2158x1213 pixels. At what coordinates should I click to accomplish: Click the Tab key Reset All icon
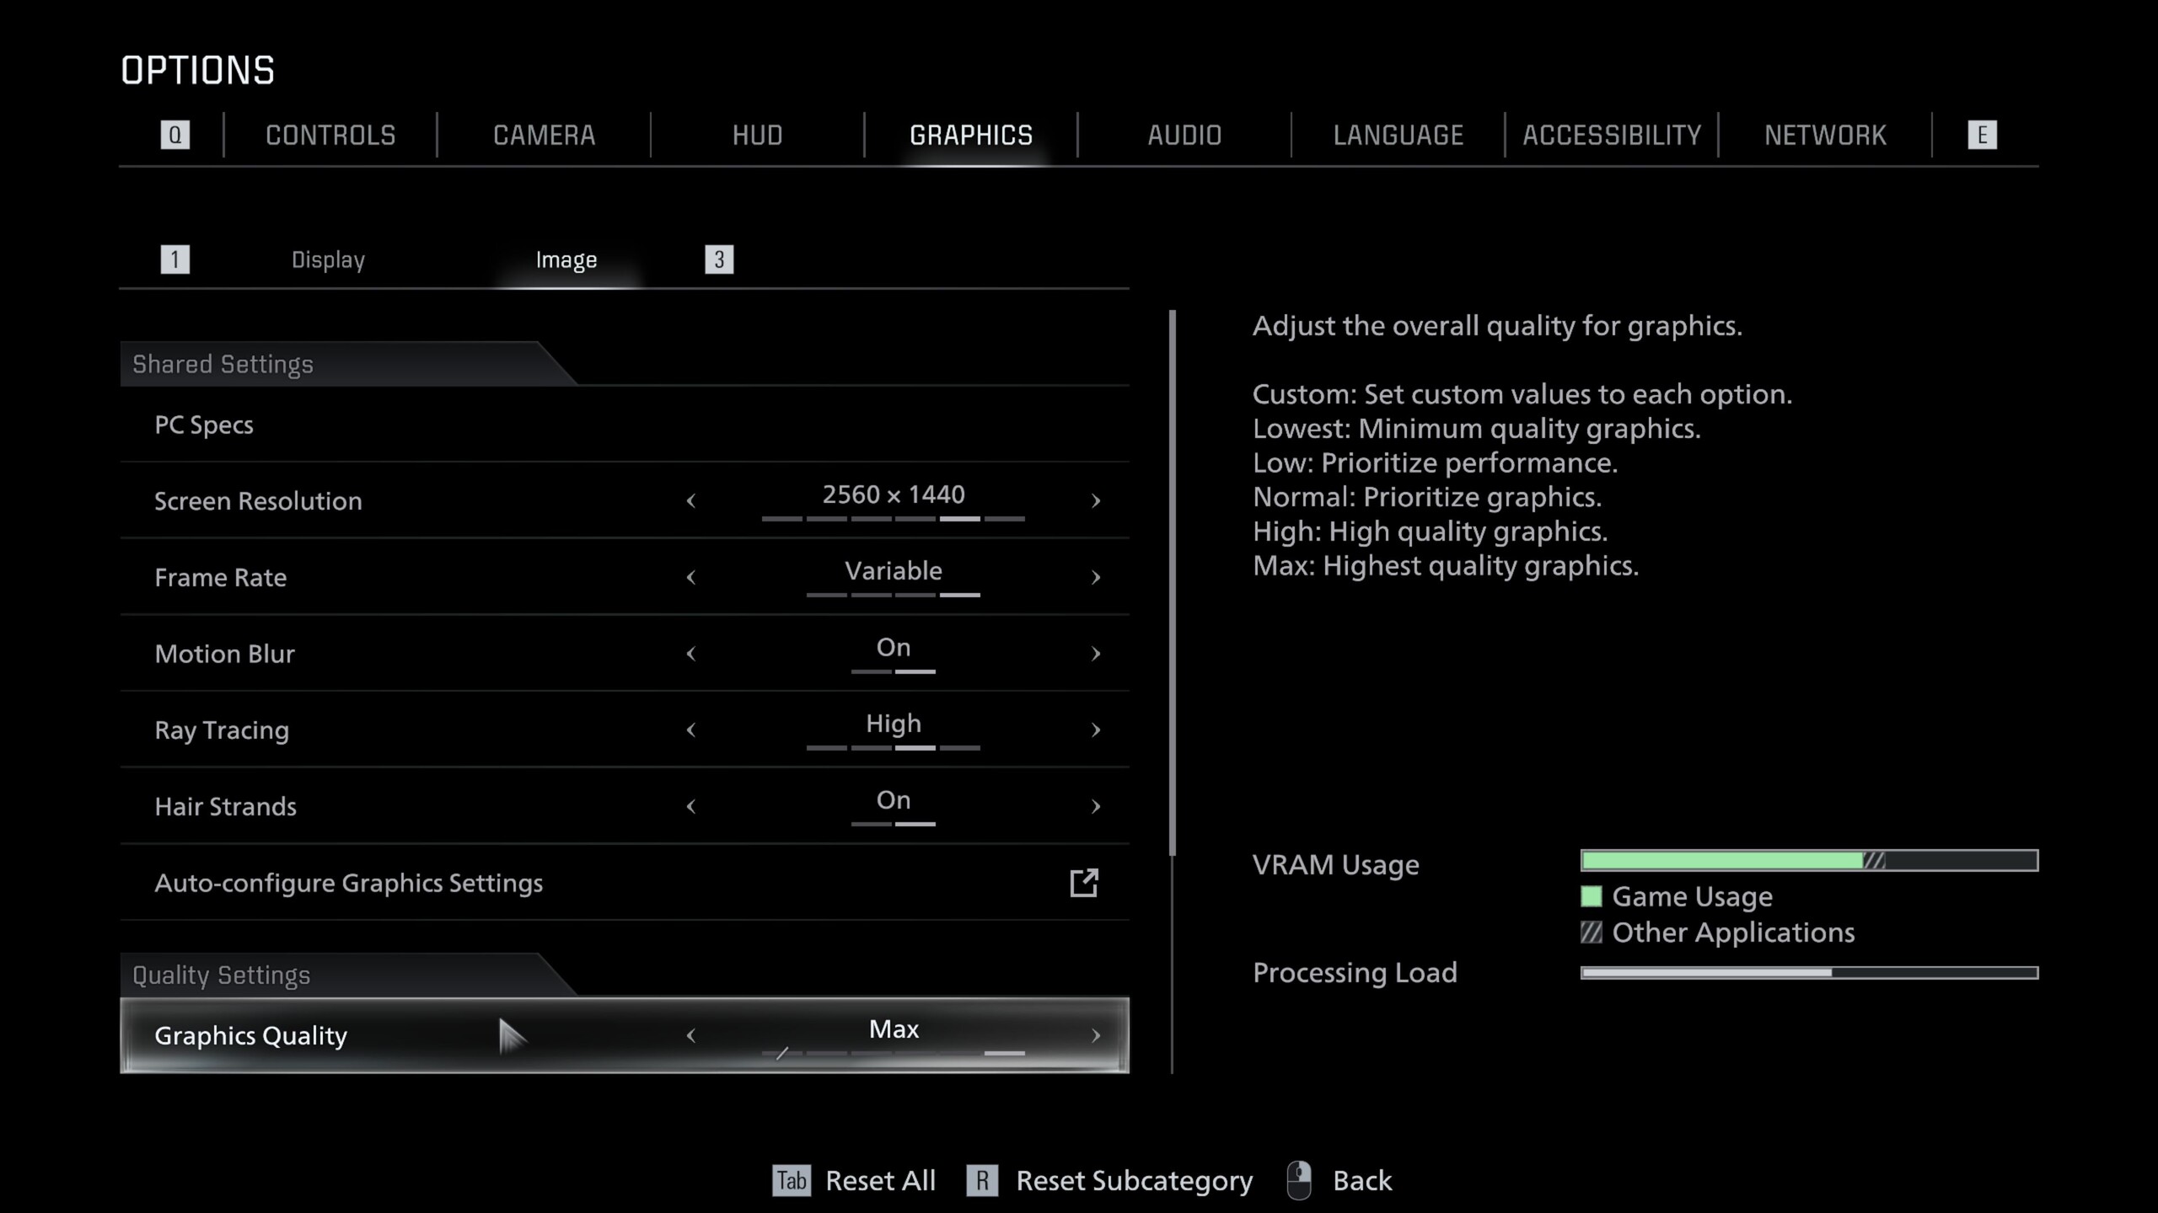(x=791, y=1180)
